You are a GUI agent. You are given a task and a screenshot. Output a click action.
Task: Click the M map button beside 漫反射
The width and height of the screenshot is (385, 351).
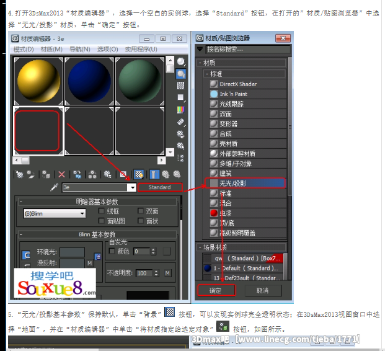[90, 263]
